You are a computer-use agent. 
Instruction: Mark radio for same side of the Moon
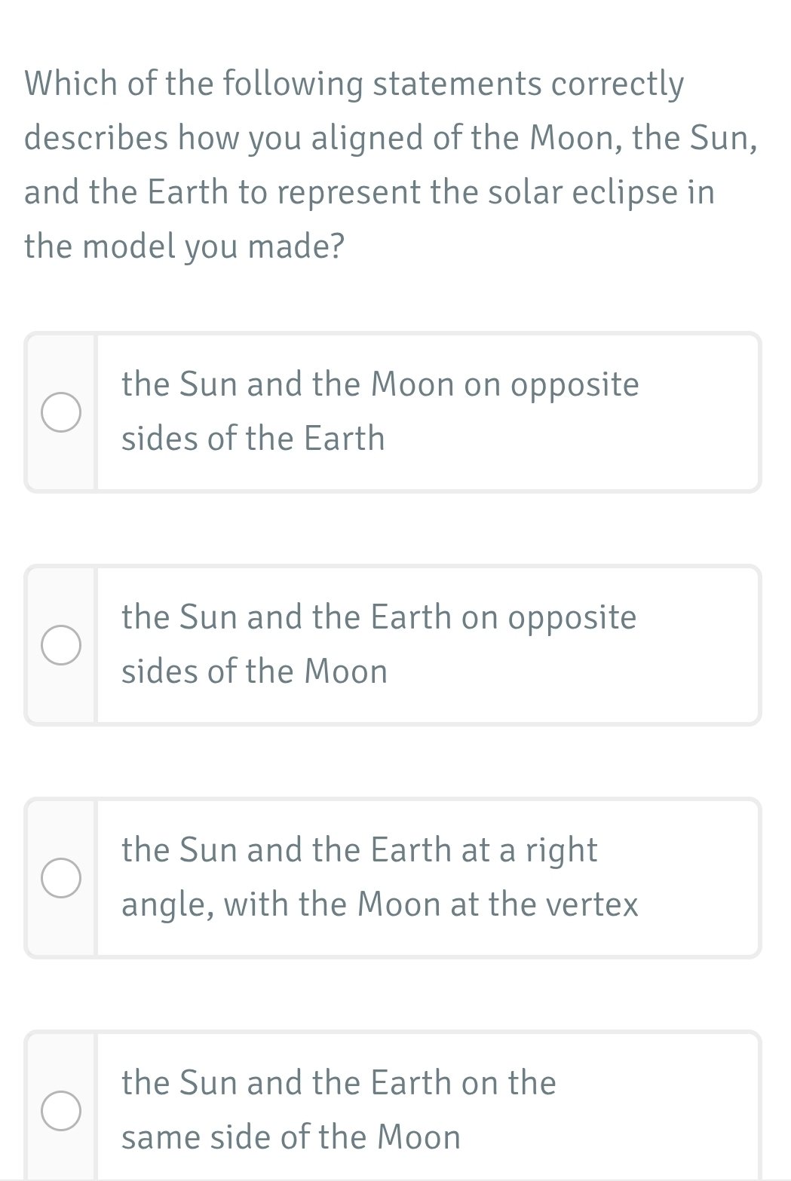61,1111
